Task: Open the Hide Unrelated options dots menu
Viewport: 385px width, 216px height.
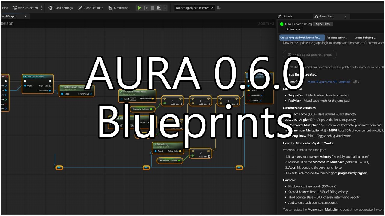Action: click(x=42, y=8)
